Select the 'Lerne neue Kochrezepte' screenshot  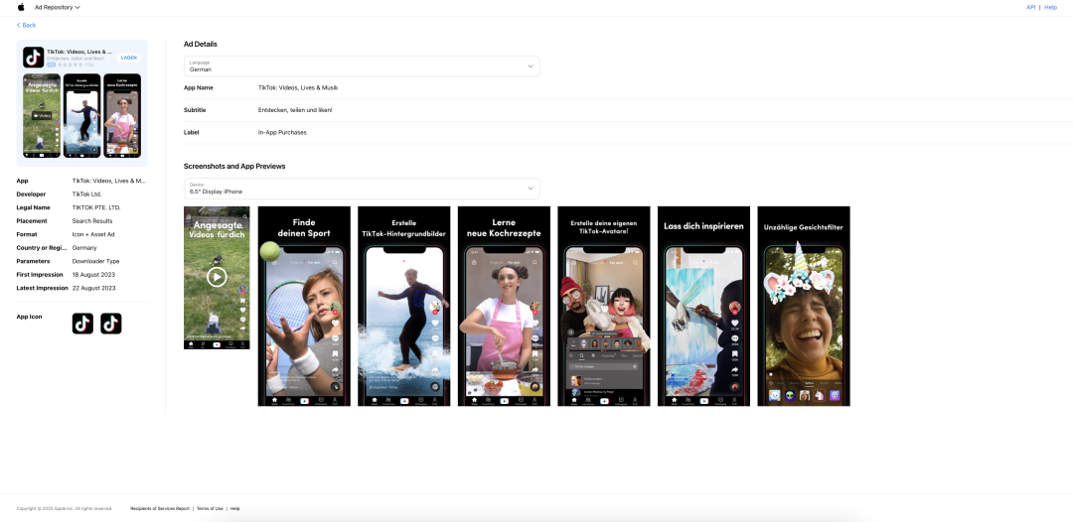pyautogui.click(x=504, y=306)
